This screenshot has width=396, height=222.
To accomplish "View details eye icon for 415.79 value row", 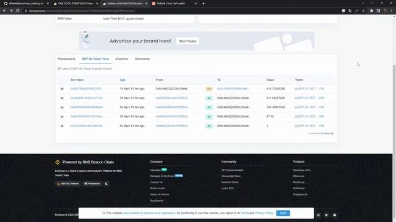I will tap(62, 89).
